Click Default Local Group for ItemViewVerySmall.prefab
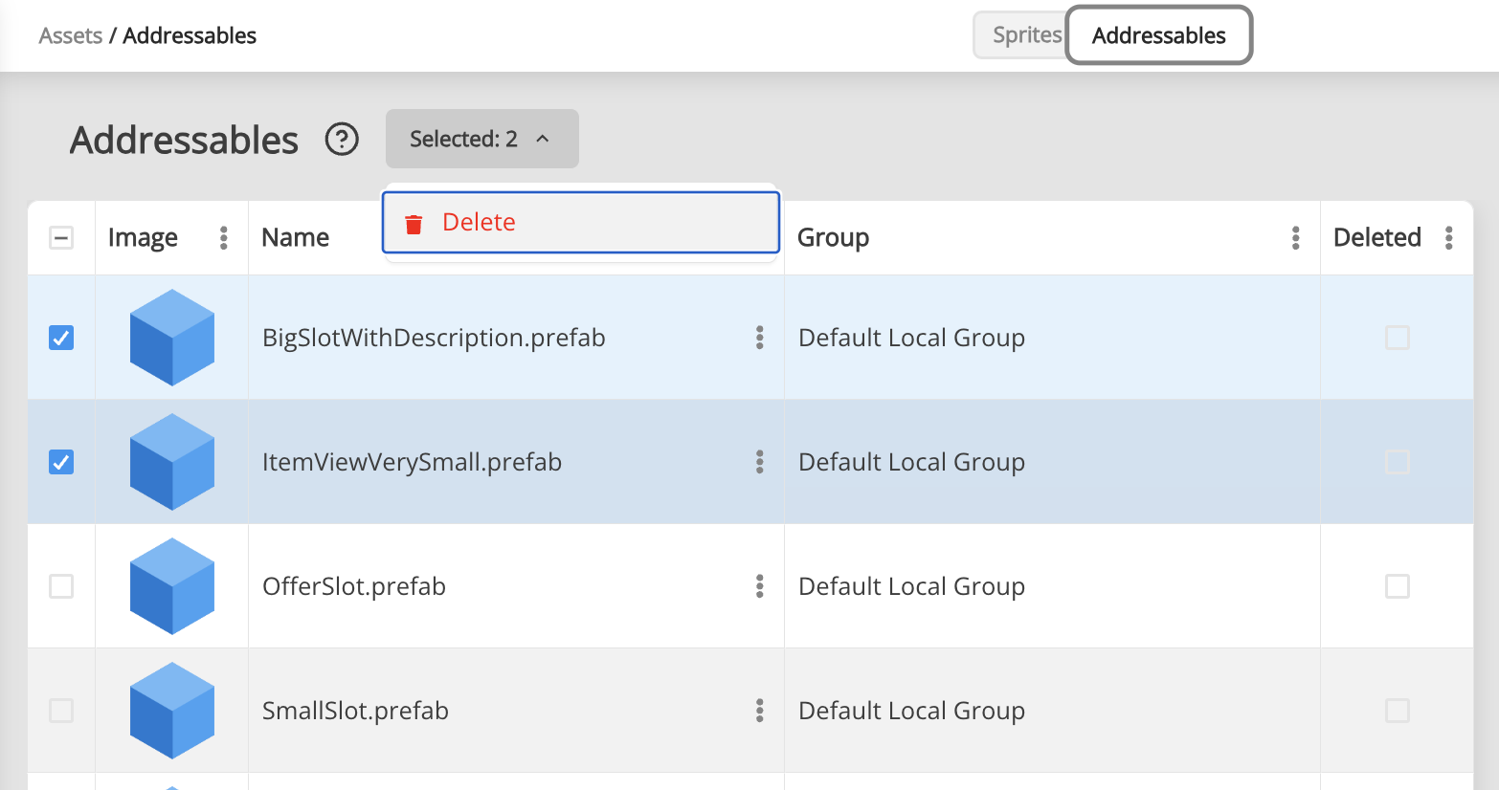 click(x=911, y=462)
